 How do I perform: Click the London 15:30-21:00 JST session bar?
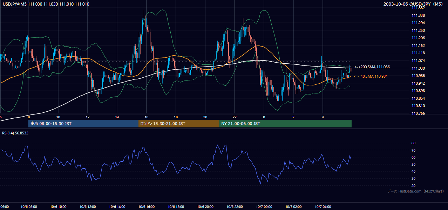pyautogui.click(x=179, y=124)
